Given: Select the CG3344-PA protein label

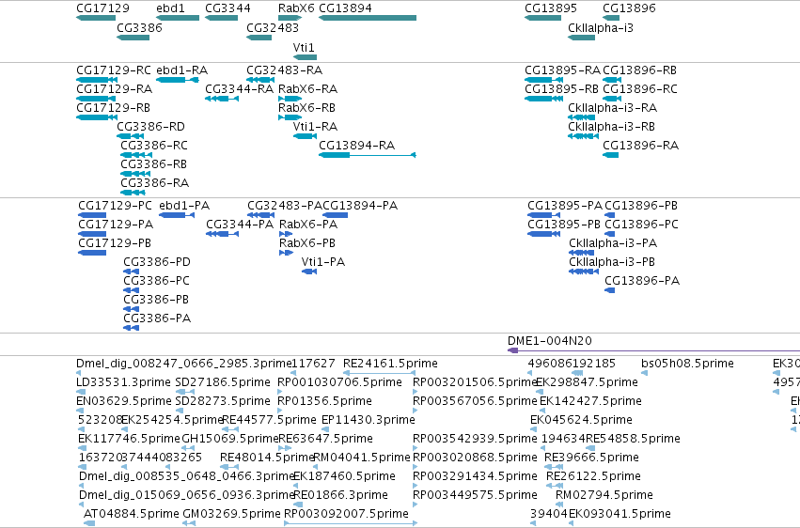Looking at the screenshot, I should point(240,225).
